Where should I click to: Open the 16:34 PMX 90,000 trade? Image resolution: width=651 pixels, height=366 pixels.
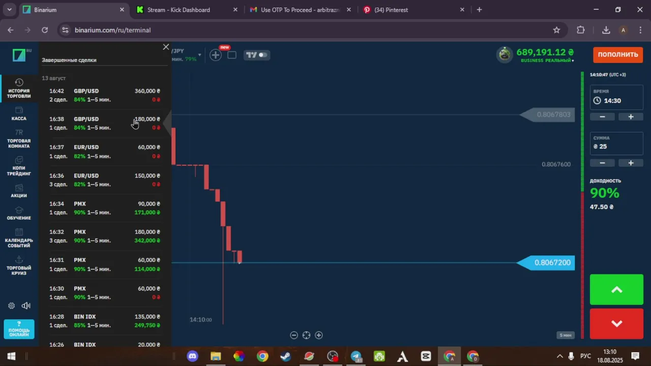pyautogui.click(x=105, y=208)
